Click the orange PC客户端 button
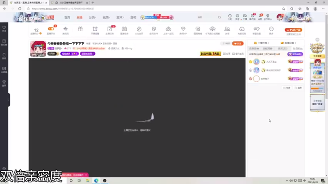Viewport: 328px width, 184px height. click(293, 30)
